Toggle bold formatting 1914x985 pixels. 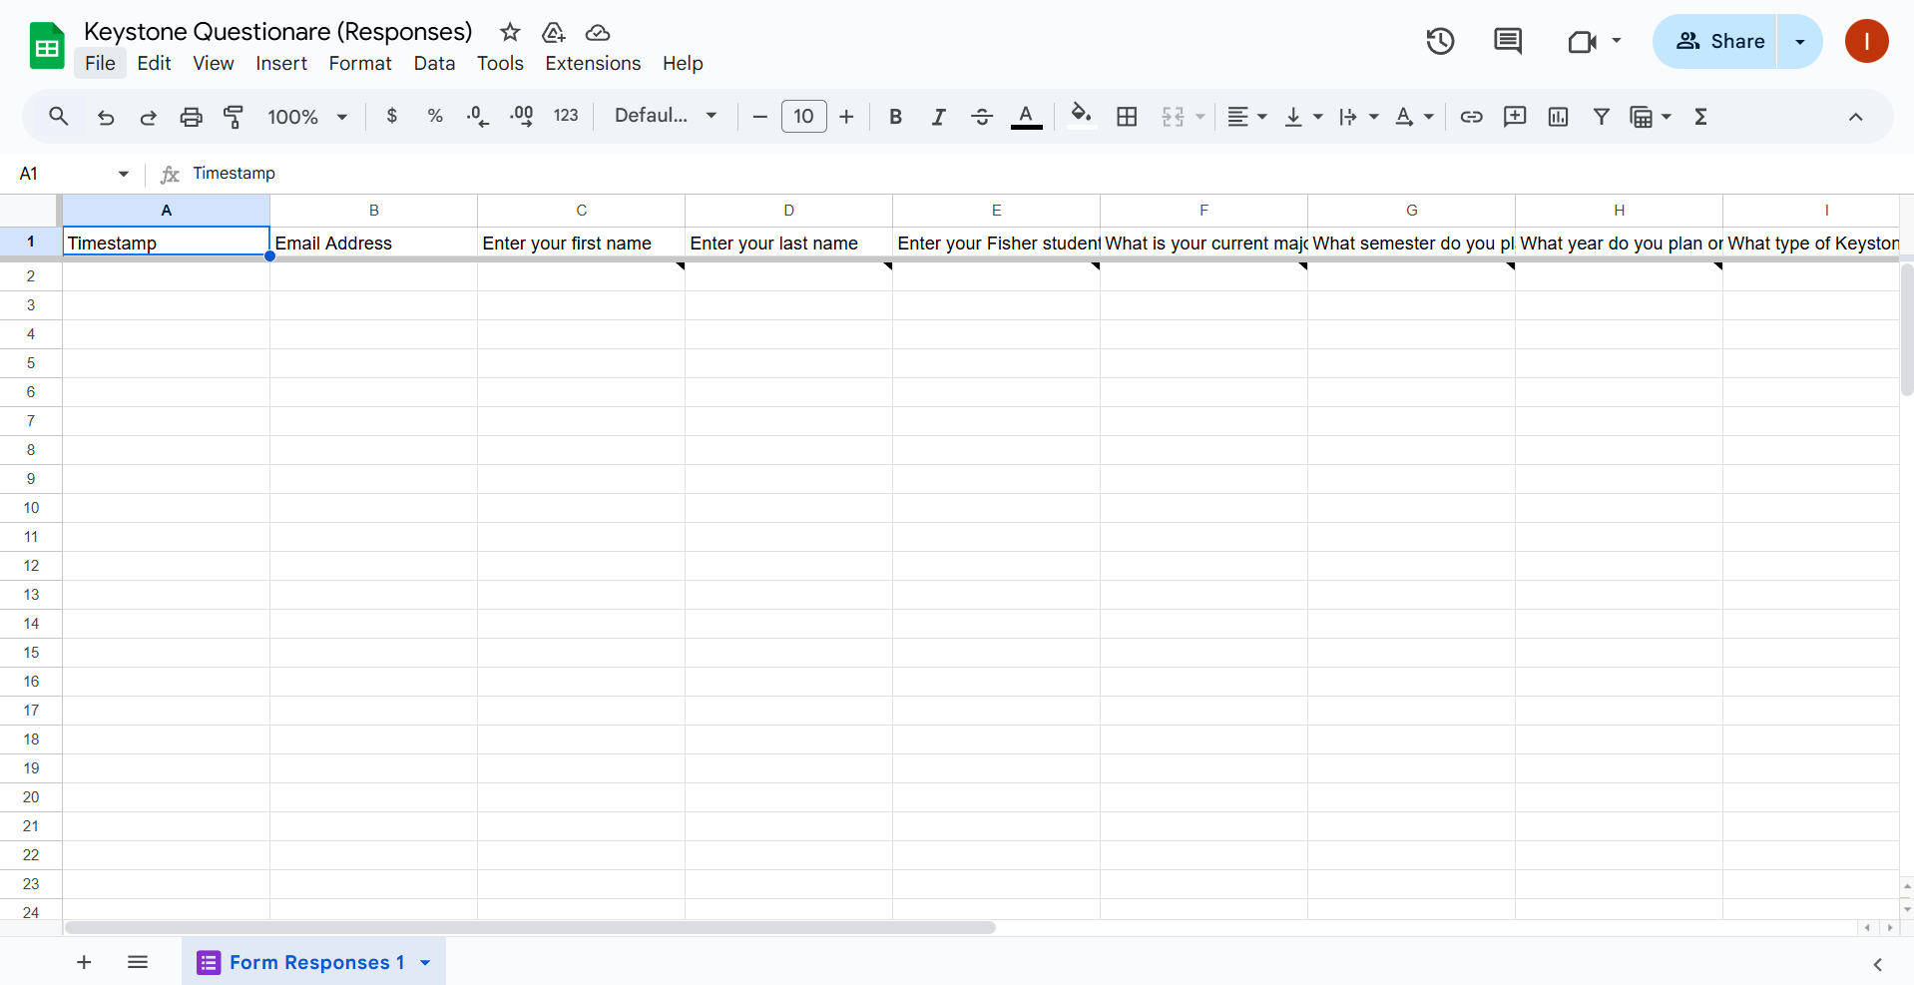point(895,117)
